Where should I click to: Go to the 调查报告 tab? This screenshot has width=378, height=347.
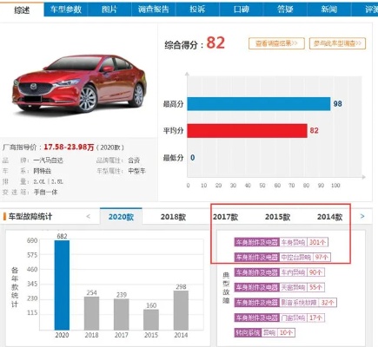point(154,10)
